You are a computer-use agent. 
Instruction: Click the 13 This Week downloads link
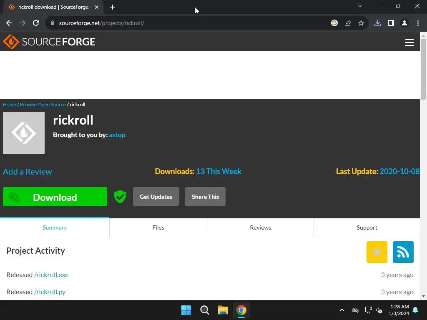(219, 171)
